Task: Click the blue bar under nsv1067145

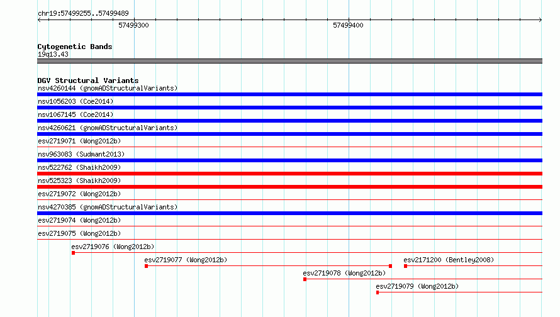Action: point(289,121)
